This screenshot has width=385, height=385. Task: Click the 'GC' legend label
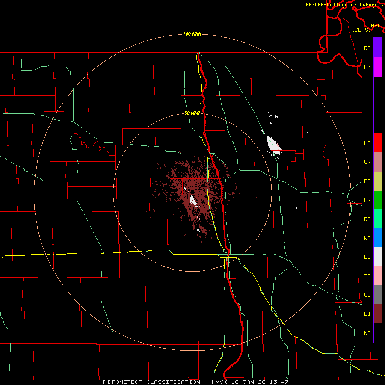tap(367, 295)
